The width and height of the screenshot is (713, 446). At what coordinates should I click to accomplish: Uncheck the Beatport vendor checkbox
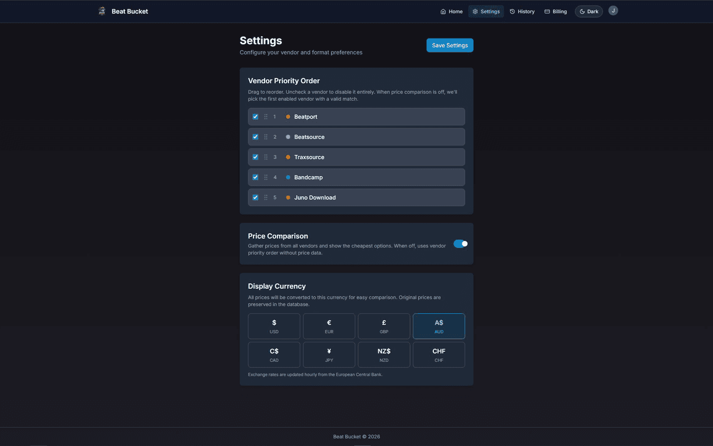(255, 117)
